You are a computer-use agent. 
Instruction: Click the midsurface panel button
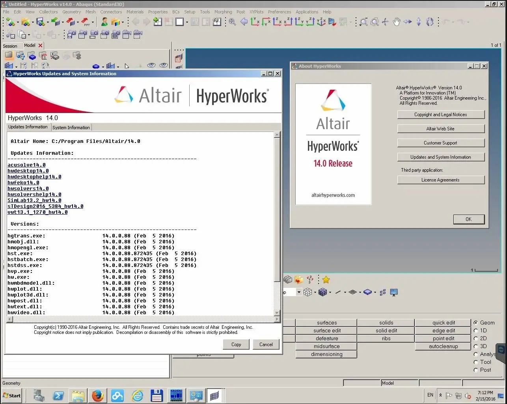click(x=327, y=346)
